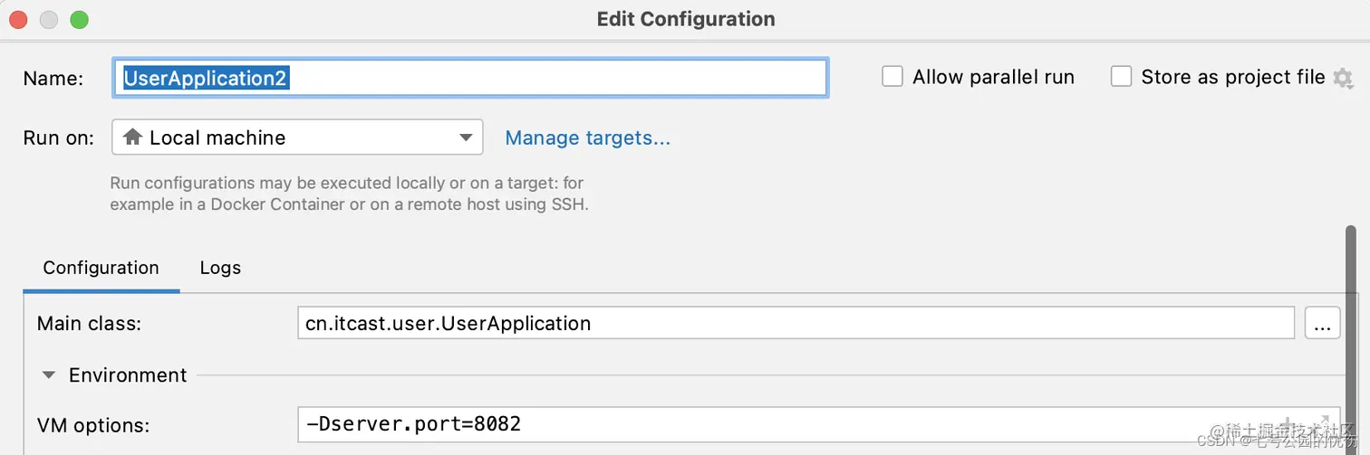This screenshot has height=455, width=1370.
Task: Click the vertical scrollbar on the right
Action: (x=1351, y=339)
